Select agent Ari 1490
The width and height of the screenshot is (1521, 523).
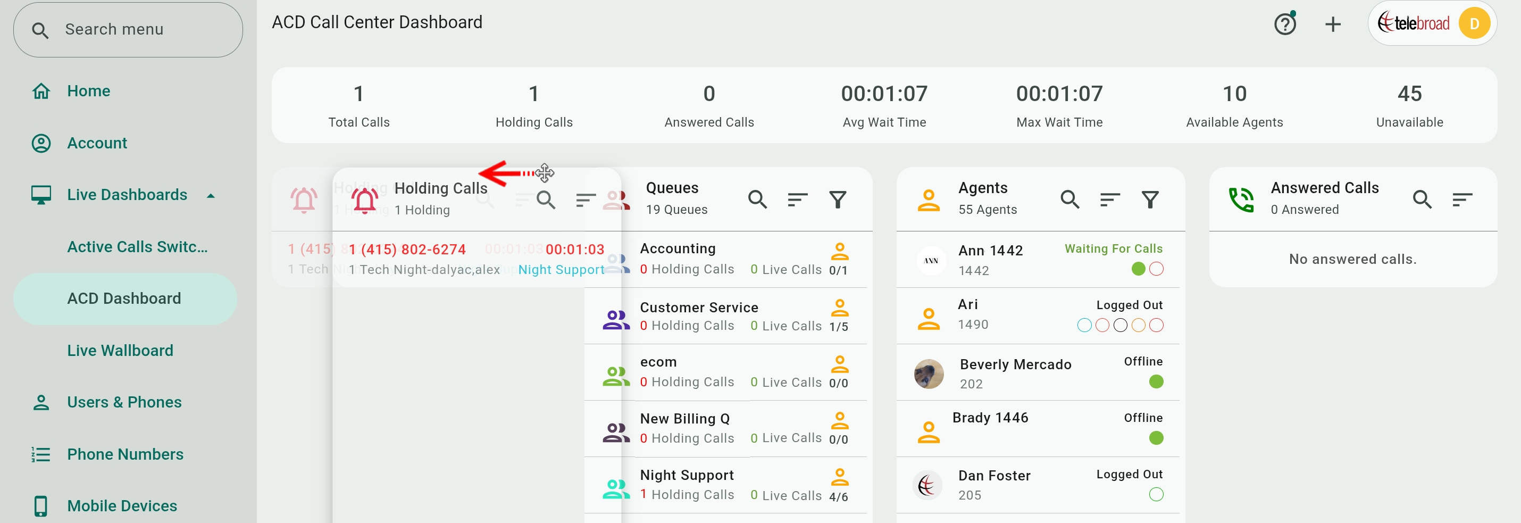click(1038, 316)
